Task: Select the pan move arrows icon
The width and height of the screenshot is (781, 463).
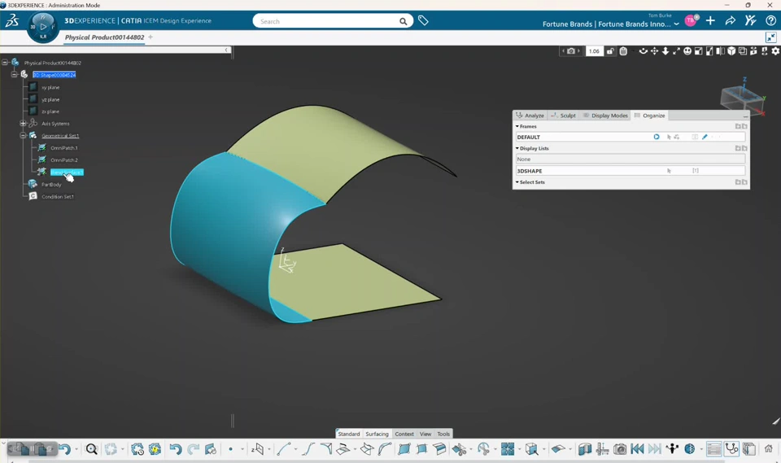Action: click(x=654, y=51)
